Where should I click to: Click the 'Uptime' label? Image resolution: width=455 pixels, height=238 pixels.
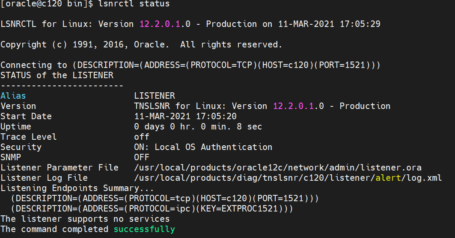[x=16, y=126]
